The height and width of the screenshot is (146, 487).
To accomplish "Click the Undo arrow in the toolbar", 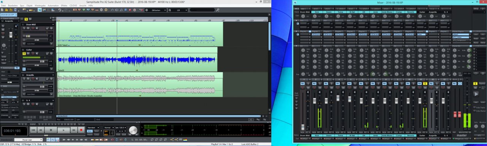I will click(x=60, y=10).
